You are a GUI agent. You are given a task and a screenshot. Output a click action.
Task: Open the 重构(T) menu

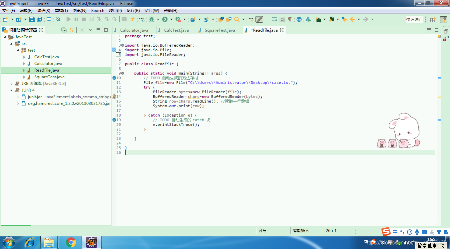click(x=61, y=11)
